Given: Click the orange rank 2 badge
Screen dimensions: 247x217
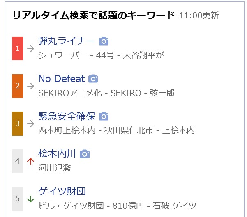Looking at the screenshot, I should 17,86.
